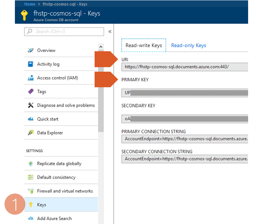263x224 pixels.
Task: Open Data Explorer
Action: pyautogui.click(x=61, y=133)
